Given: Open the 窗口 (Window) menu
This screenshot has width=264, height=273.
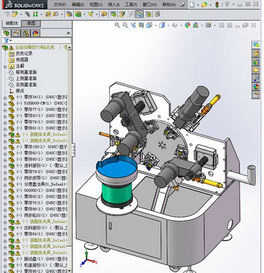Looking at the screenshot, I should pyautogui.click(x=150, y=5).
